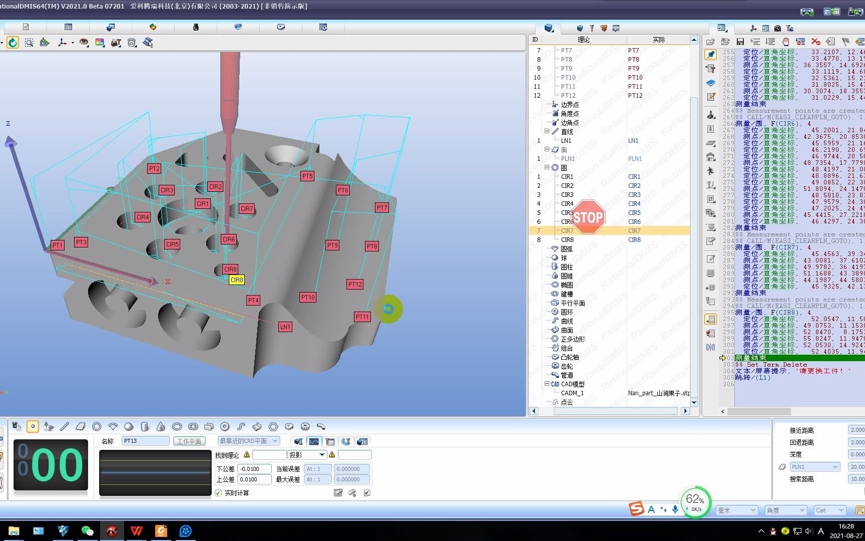Collapse the 圆 tree node
865x541 pixels.
click(547, 167)
